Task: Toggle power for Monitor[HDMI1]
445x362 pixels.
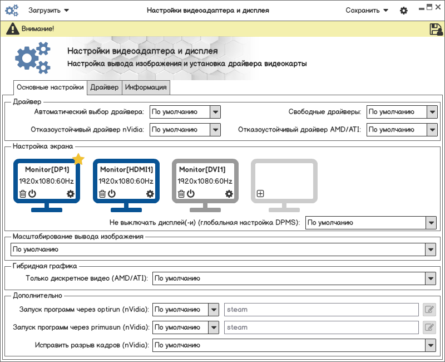Action: click(112, 193)
